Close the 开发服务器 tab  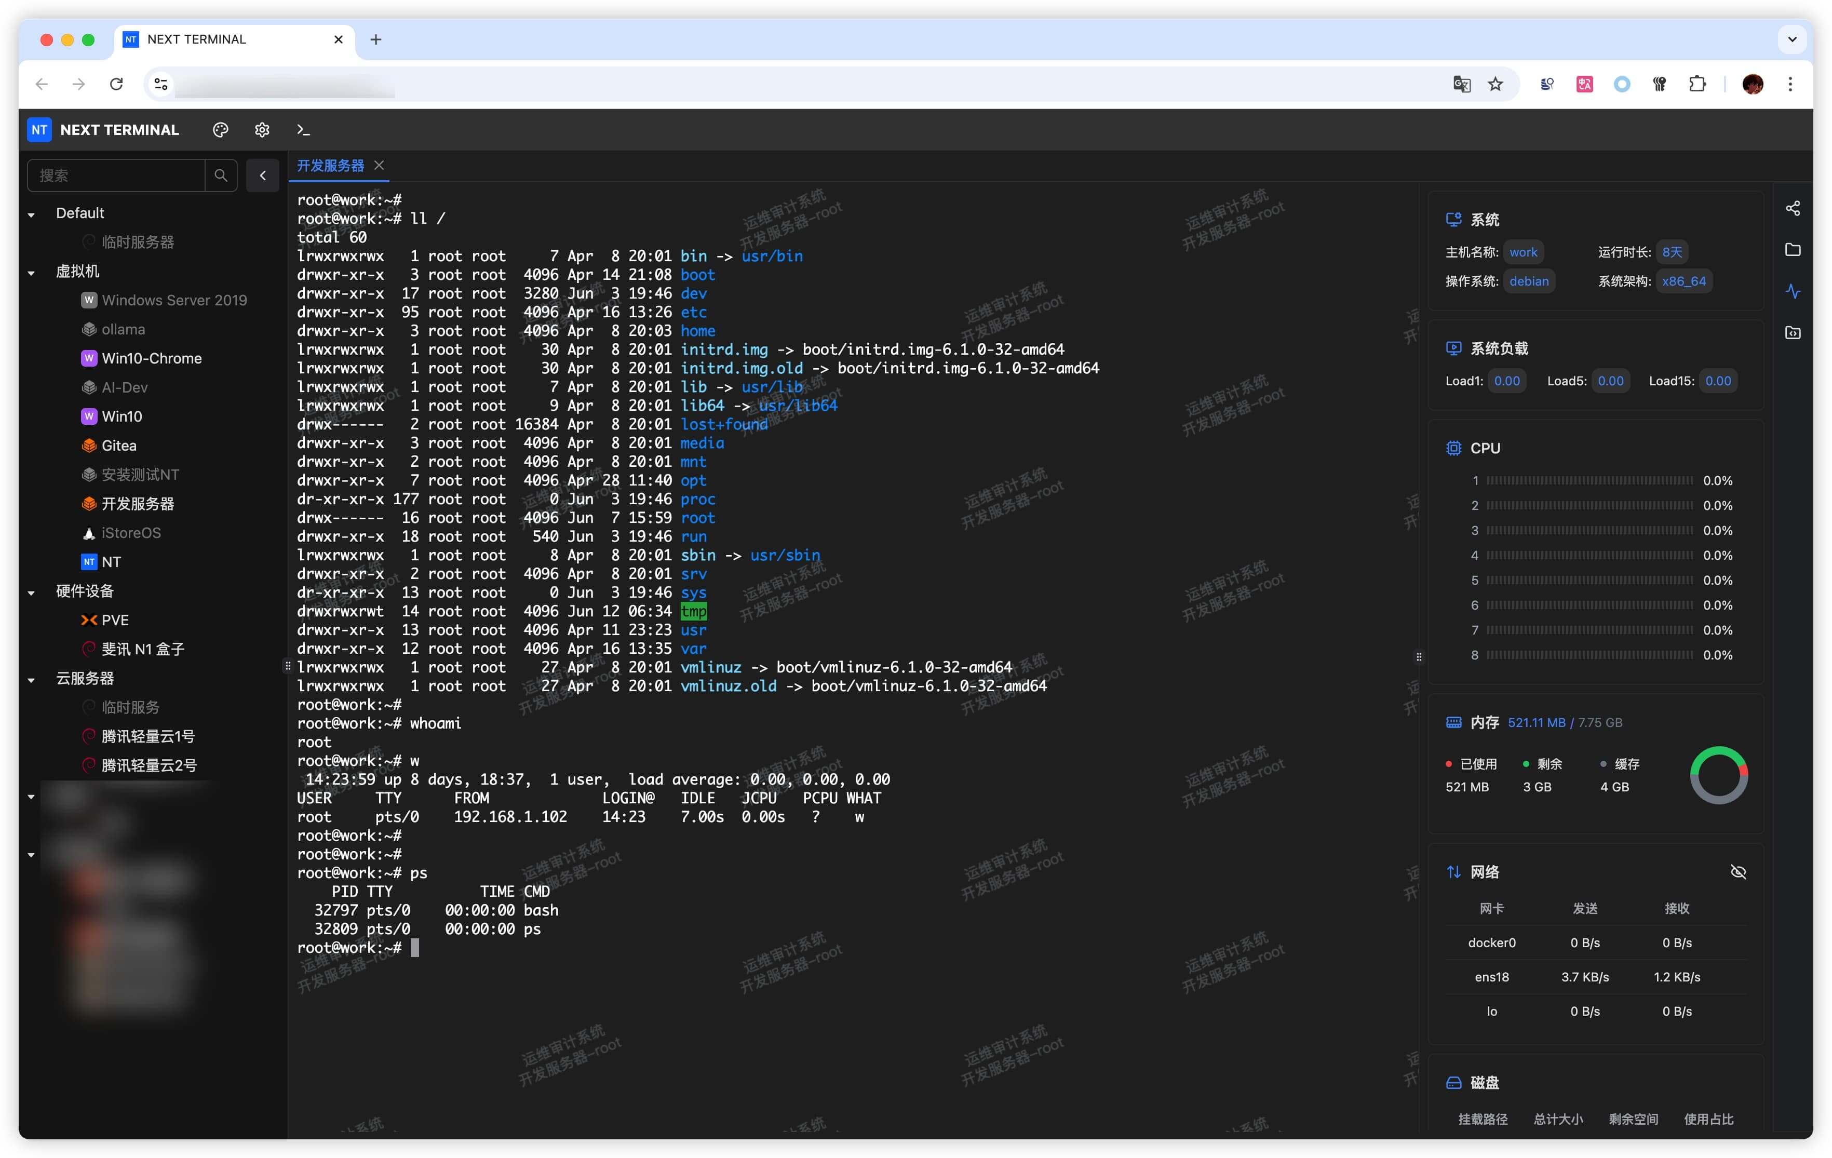pyautogui.click(x=379, y=165)
